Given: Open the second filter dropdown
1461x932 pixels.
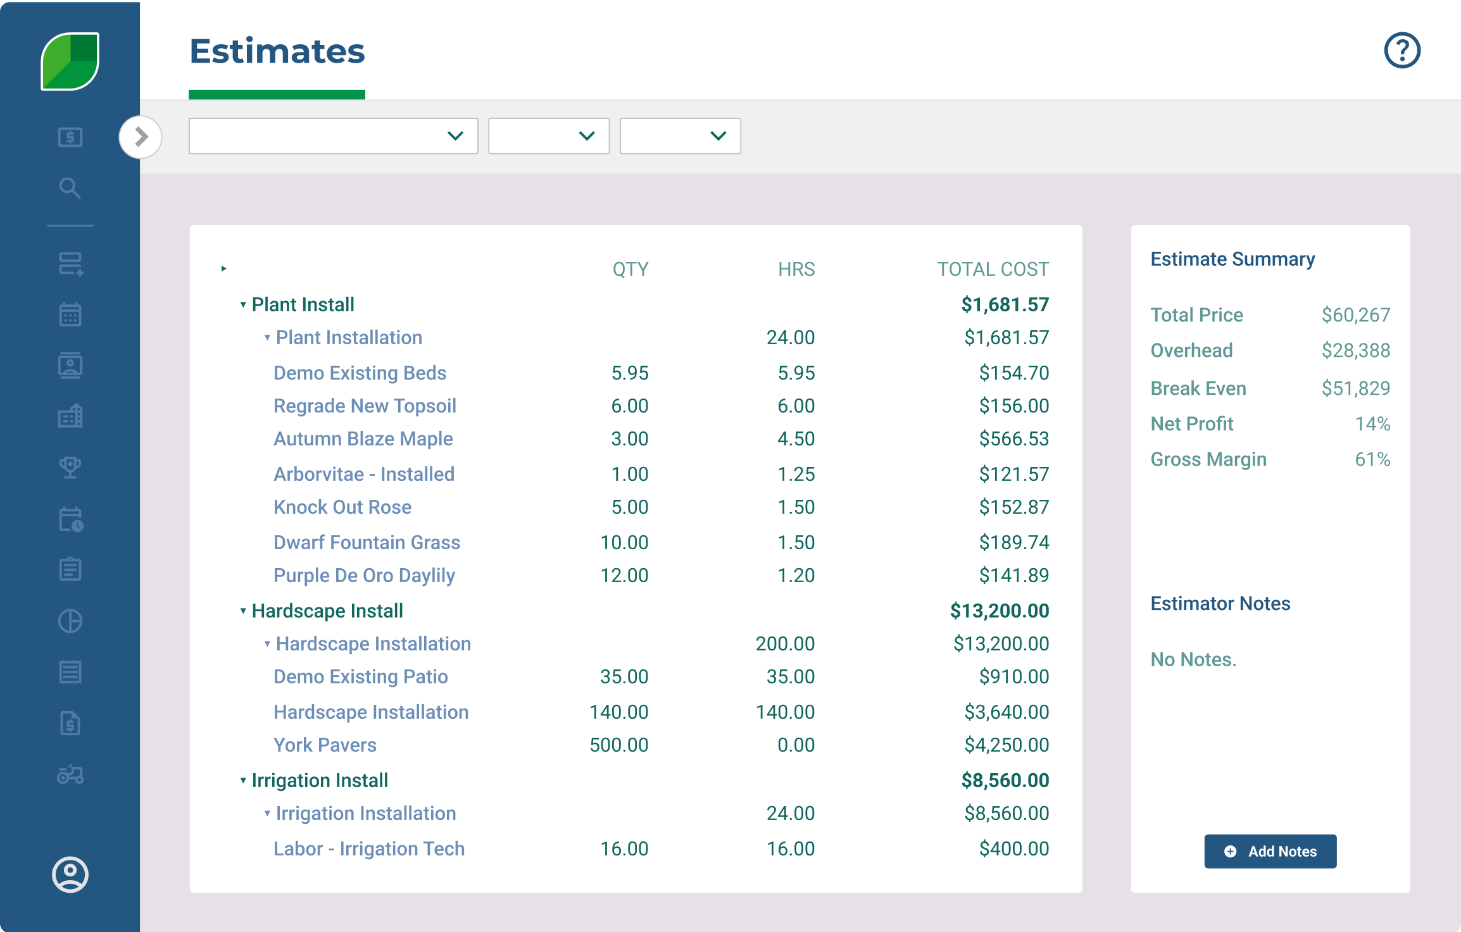Looking at the screenshot, I should (x=548, y=136).
